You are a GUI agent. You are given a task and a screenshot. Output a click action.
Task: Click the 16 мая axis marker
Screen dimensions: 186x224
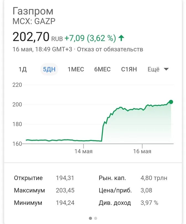pyautogui.click(x=142, y=151)
